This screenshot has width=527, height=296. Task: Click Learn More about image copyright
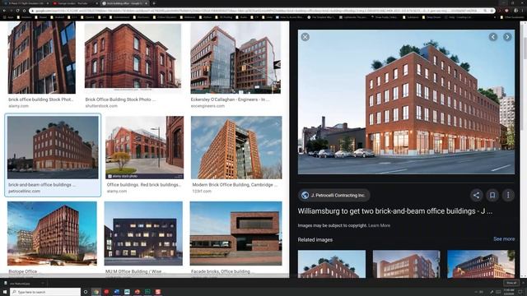pos(379,225)
